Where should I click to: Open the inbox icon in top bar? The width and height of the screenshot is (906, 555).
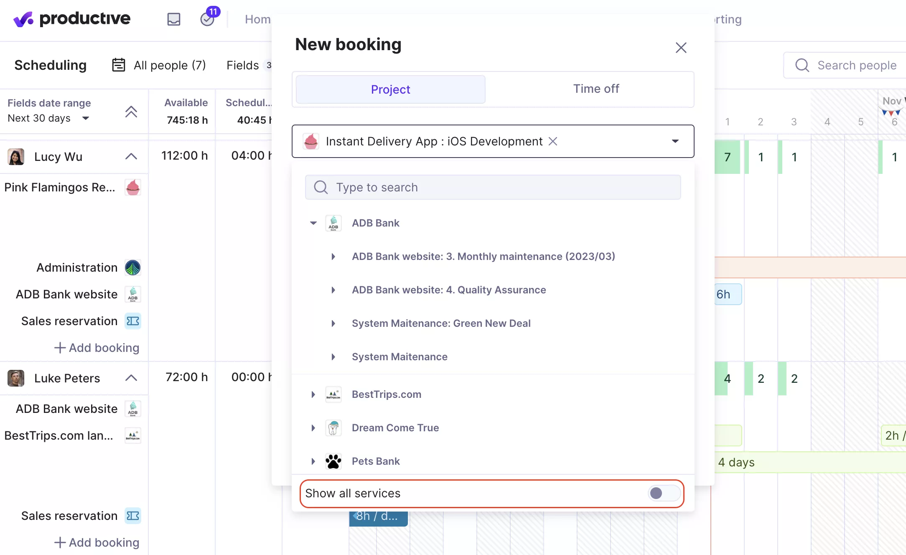click(174, 19)
